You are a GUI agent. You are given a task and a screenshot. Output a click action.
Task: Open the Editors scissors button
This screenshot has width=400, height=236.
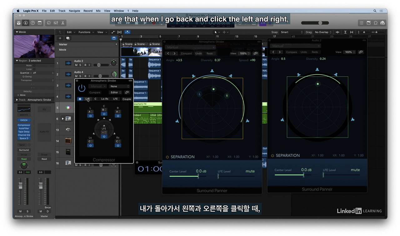(63, 23)
